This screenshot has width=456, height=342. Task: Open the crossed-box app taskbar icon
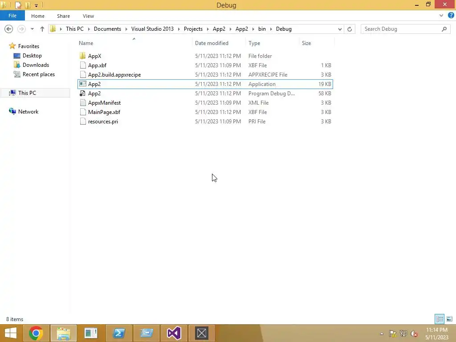[x=202, y=333]
